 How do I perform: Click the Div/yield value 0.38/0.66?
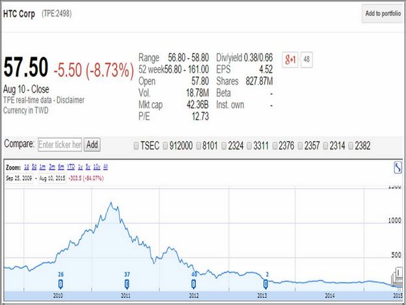coord(258,57)
